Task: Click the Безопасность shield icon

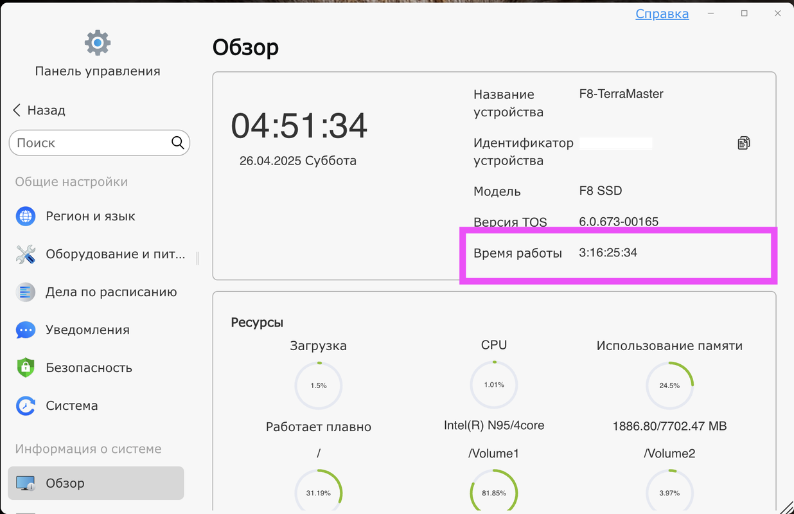Action: click(26, 368)
